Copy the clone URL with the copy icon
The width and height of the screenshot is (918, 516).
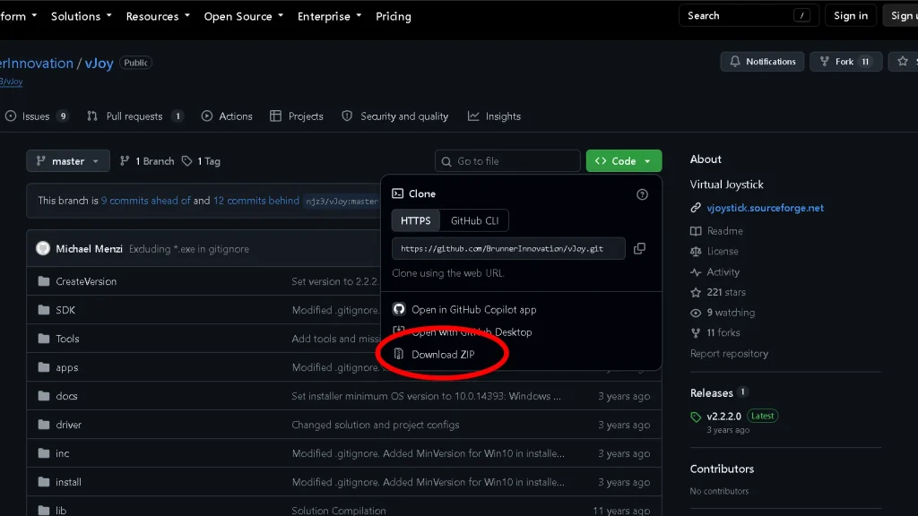[x=639, y=249]
